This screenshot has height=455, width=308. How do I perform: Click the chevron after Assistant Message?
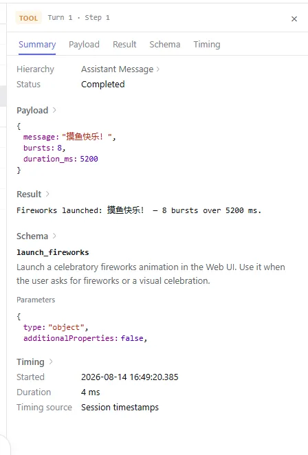[x=158, y=69]
